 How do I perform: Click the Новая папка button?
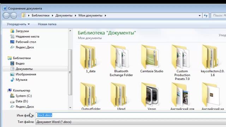47,24
